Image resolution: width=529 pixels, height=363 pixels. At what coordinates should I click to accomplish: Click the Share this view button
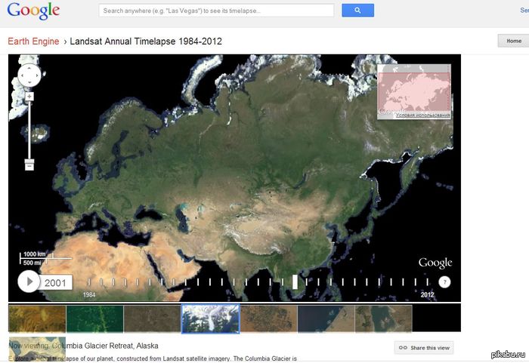[x=424, y=348]
